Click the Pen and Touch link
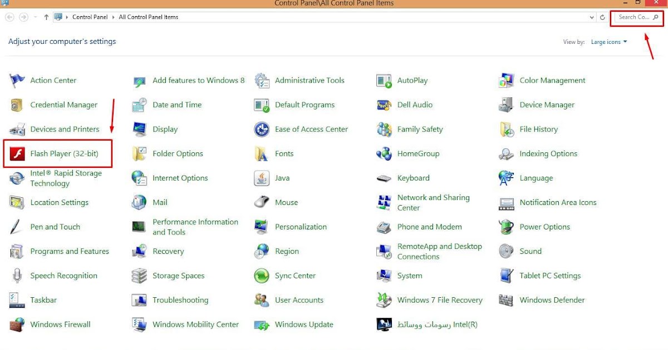 (x=55, y=227)
